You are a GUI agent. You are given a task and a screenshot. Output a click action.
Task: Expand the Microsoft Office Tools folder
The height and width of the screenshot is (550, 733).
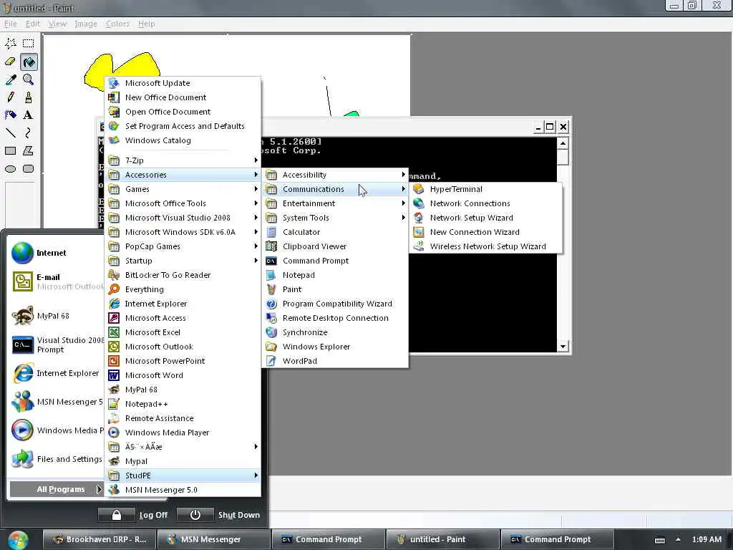[183, 203]
